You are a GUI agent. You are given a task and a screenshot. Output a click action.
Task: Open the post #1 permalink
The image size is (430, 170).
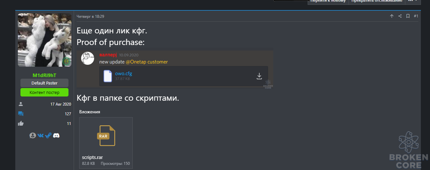pyautogui.click(x=416, y=16)
